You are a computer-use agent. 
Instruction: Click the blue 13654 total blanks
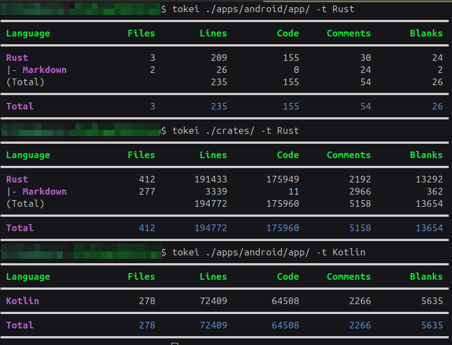point(429,228)
